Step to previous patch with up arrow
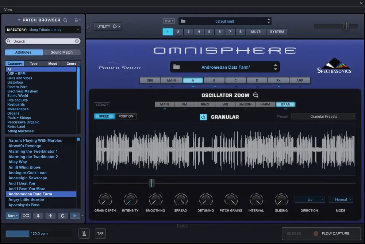 (x=50, y=216)
